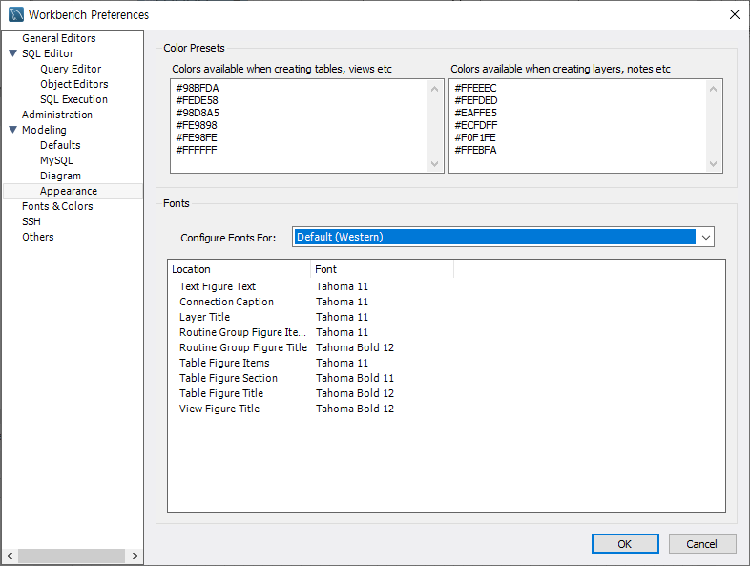The height and width of the screenshot is (566, 750).
Task: Click scroll-down arrow in layer colors list
Action: click(713, 164)
